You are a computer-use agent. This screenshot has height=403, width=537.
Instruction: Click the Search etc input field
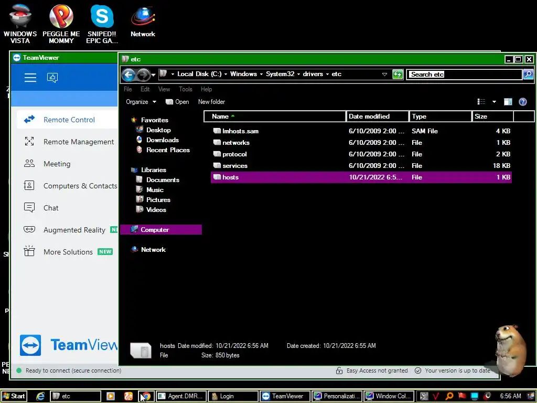[x=465, y=75]
